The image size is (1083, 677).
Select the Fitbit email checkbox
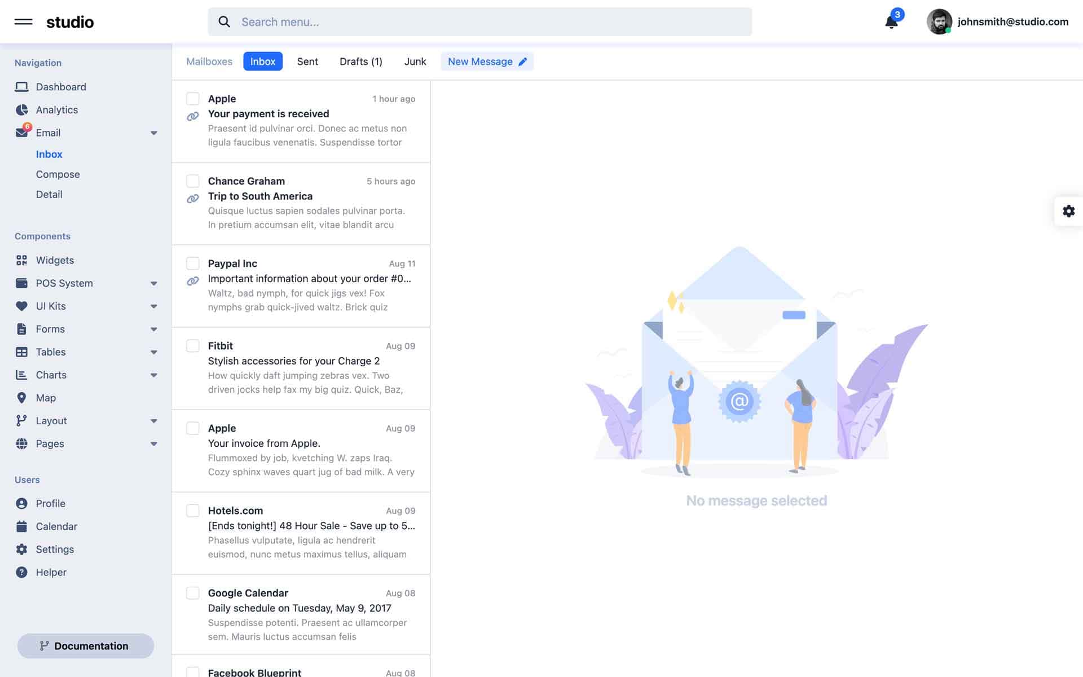click(x=193, y=346)
